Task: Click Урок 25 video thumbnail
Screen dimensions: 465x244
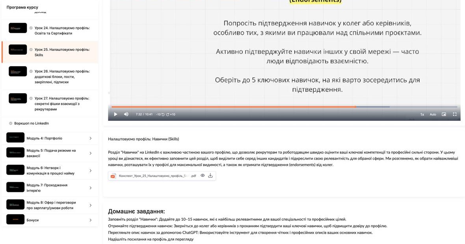Action: pos(18,50)
